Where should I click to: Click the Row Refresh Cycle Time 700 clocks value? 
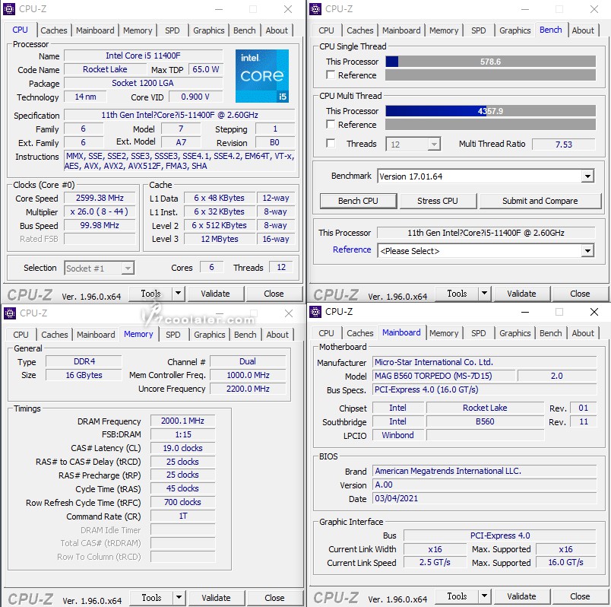click(182, 502)
